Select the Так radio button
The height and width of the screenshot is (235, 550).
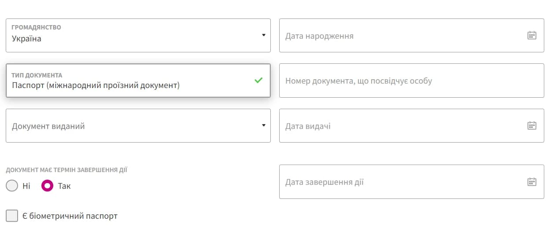(x=47, y=186)
